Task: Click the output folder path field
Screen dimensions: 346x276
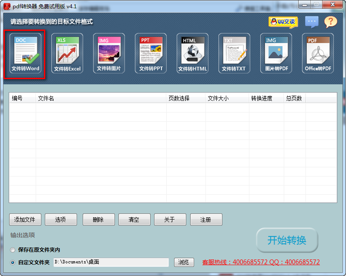Action: [x=111, y=262]
